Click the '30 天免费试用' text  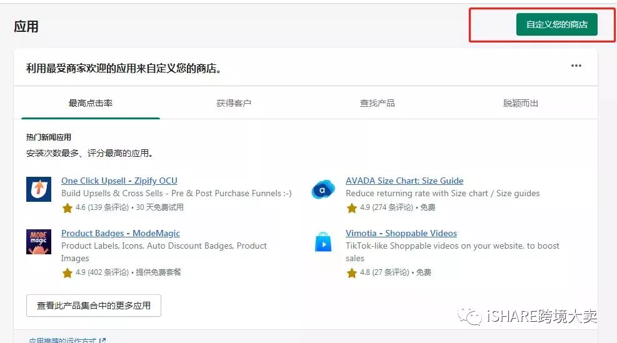pyautogui.click(x=160, y=207)
